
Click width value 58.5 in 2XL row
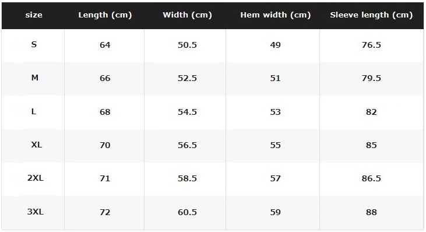click(187, 178)
